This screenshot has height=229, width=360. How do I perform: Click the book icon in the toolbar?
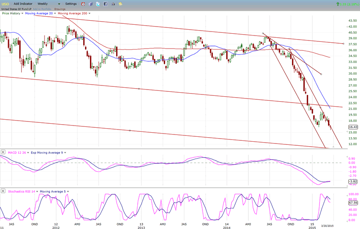pos(90,4)
